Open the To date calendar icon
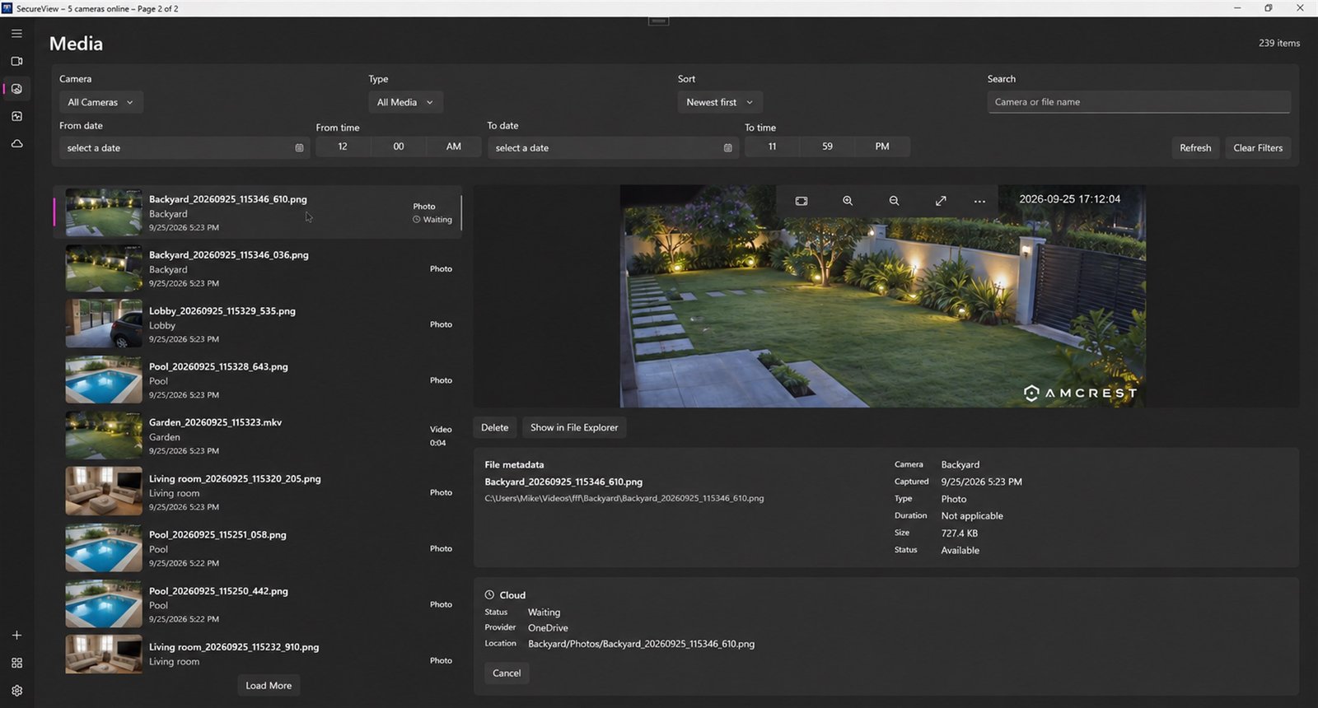Image resolution: width=1318 pixels, height=708 pixels. [x=727, y=148]
